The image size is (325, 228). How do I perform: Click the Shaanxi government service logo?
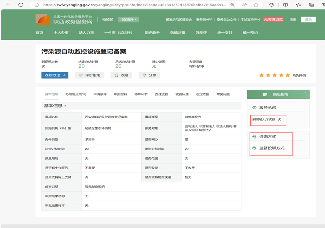(x=43, y=19)
